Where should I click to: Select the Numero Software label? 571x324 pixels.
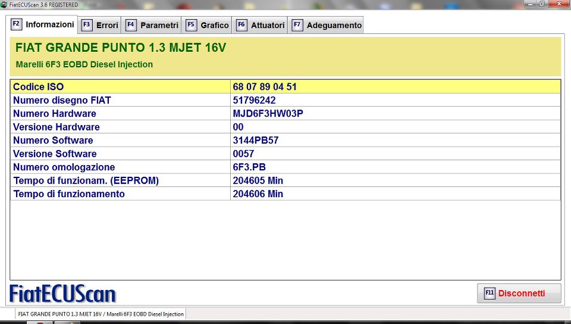click(x=53, y=141)
